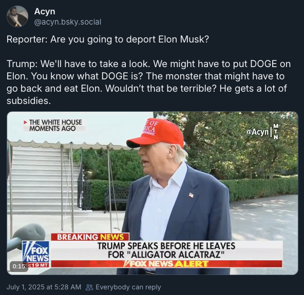
Task: Click the people icon beside reply setting
Action: (89, 287)
